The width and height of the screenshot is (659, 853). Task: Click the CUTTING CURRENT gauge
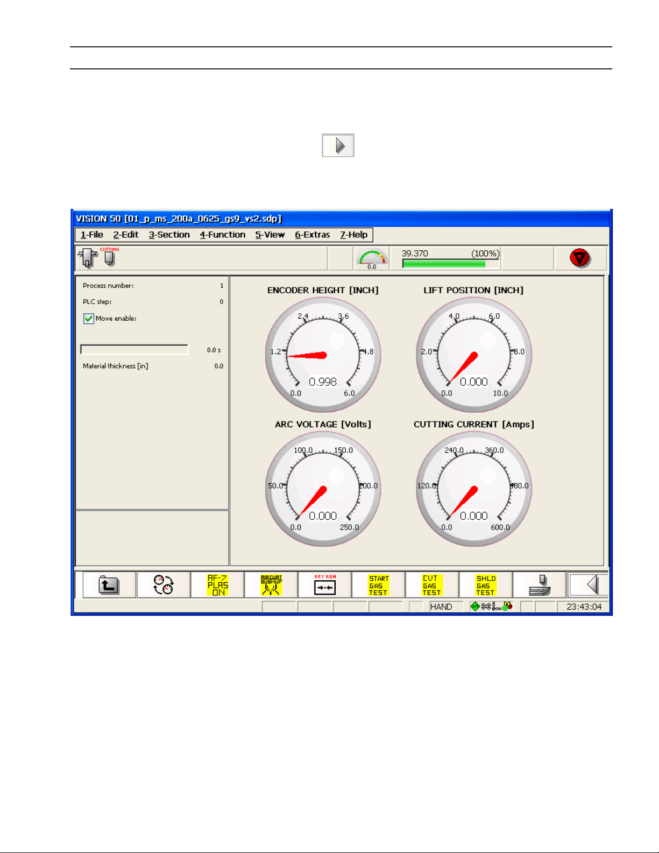(474, 489)
